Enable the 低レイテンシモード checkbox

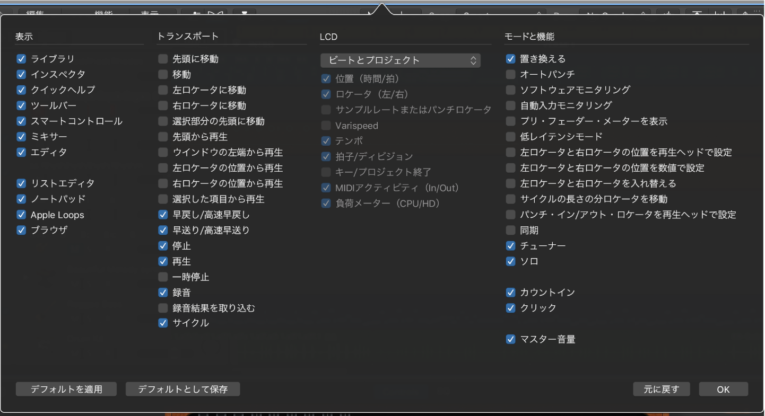coord(510,137)
